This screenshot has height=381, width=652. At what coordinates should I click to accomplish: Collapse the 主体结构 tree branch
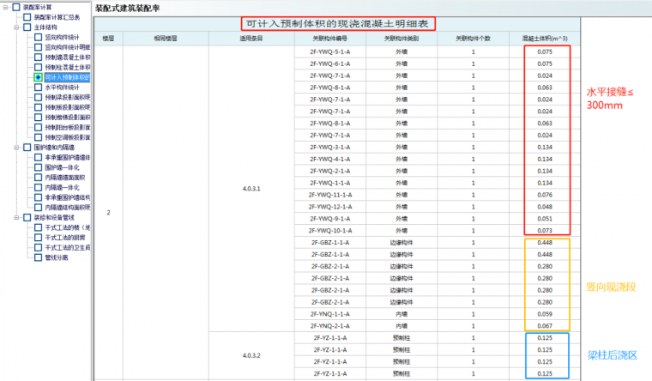[16, 27]
